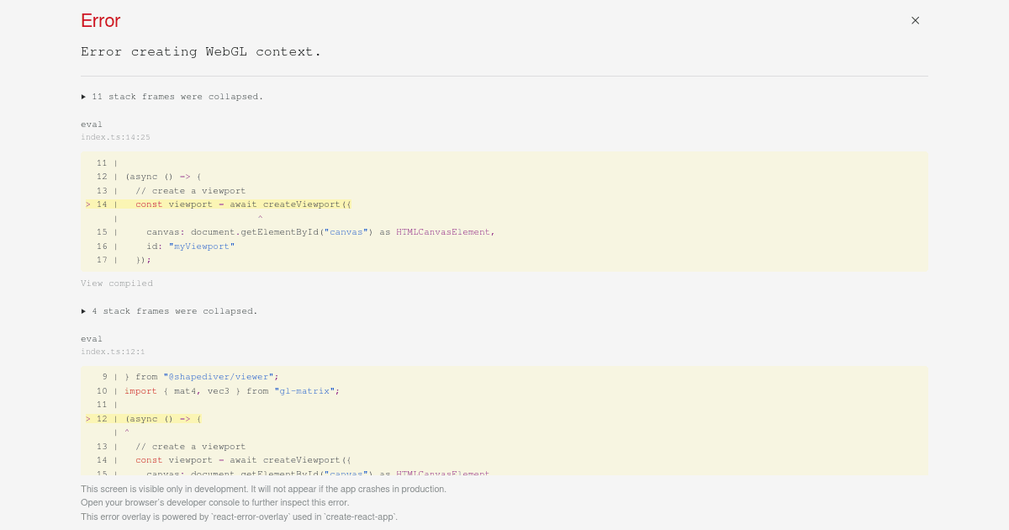Image resolution: width=1009 pixels, height=530 pixels.
Task: Click the disclosure triangle before 4 stack frames
Action: coord(83,310)
